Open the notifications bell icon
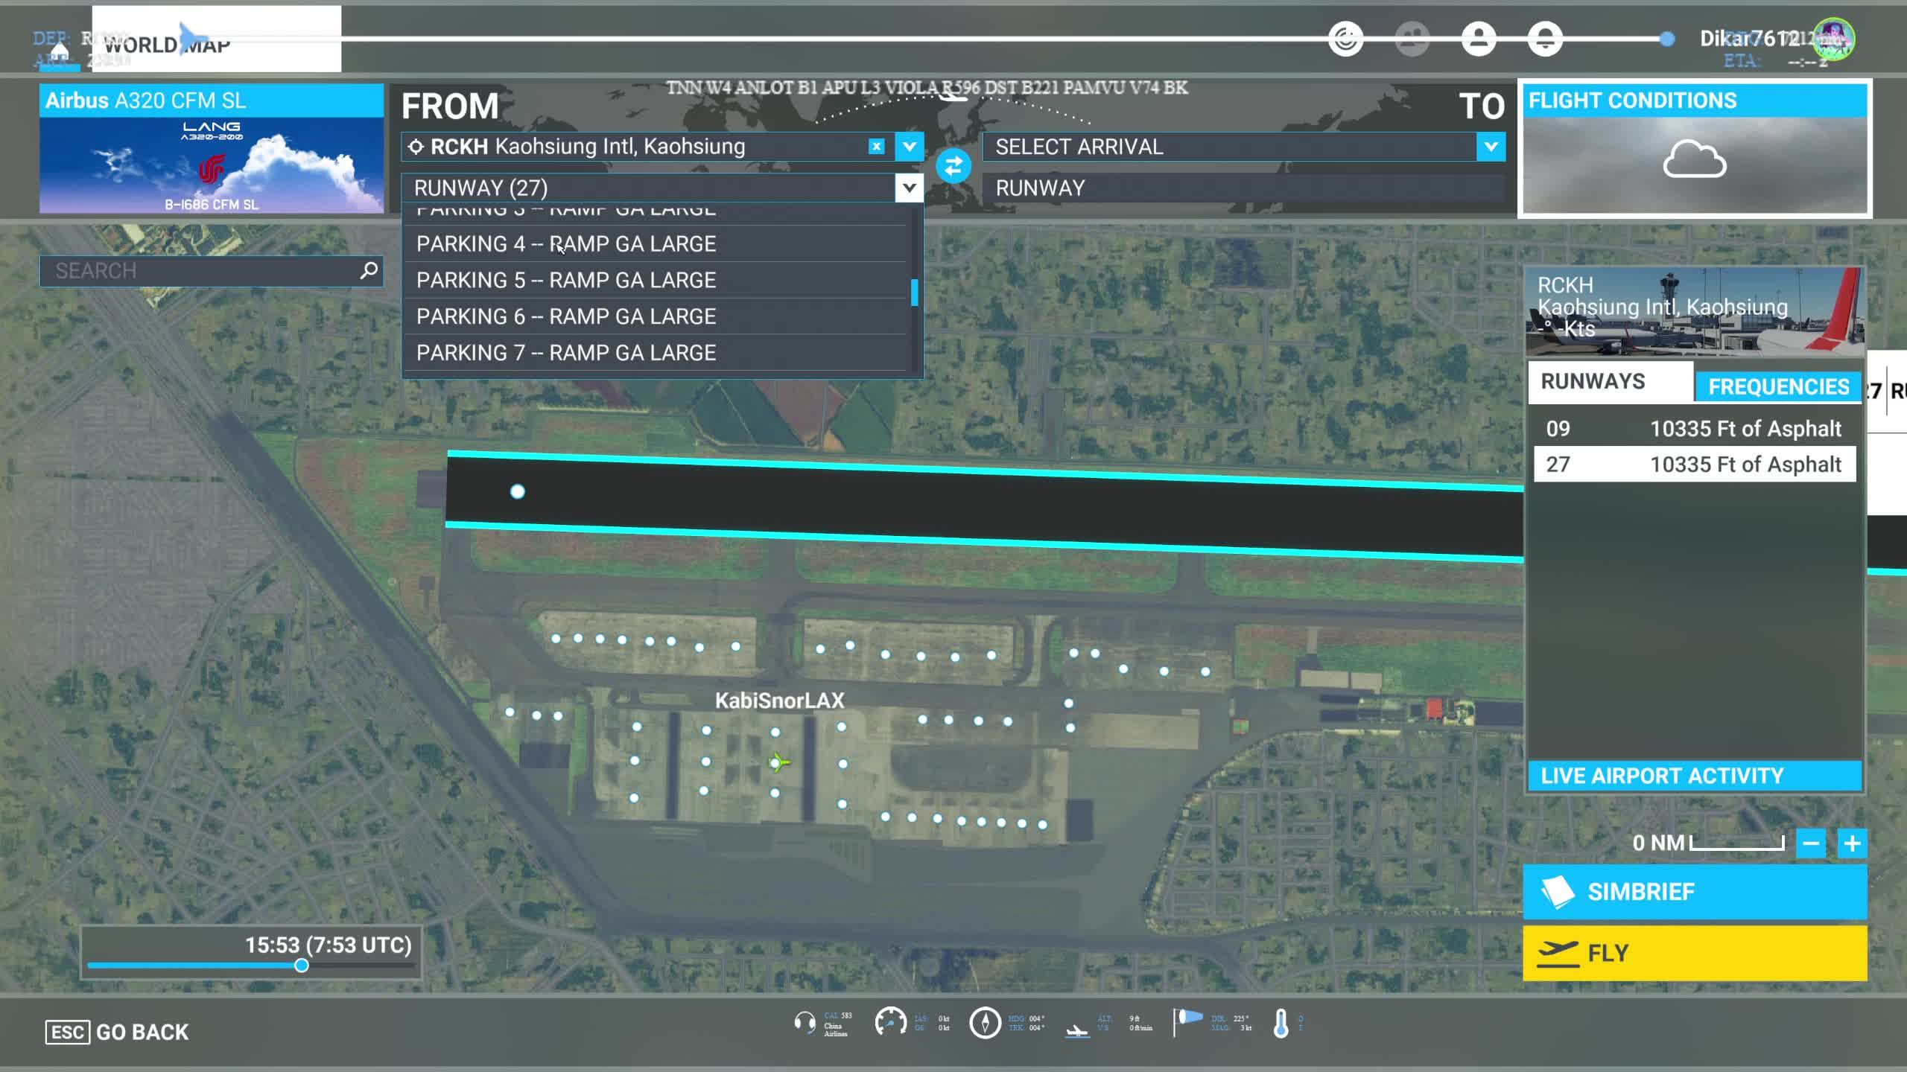The width and height of the screenshot is (1907, 1072). click(1545, 39)
